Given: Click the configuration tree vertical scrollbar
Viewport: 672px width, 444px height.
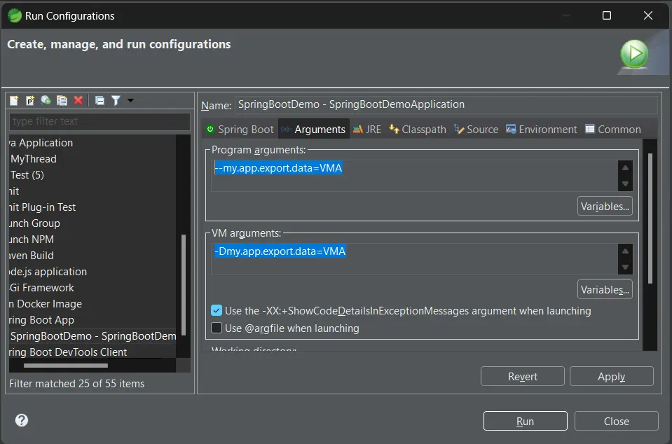Looking at the screenshot, I should click(x=184, y=284).
